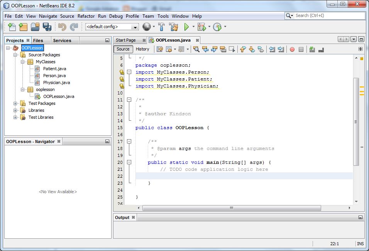Screen dimensions: 369x251
Task: Click the Stop Macro Recording square icon
Action: (x=301, y=49)
